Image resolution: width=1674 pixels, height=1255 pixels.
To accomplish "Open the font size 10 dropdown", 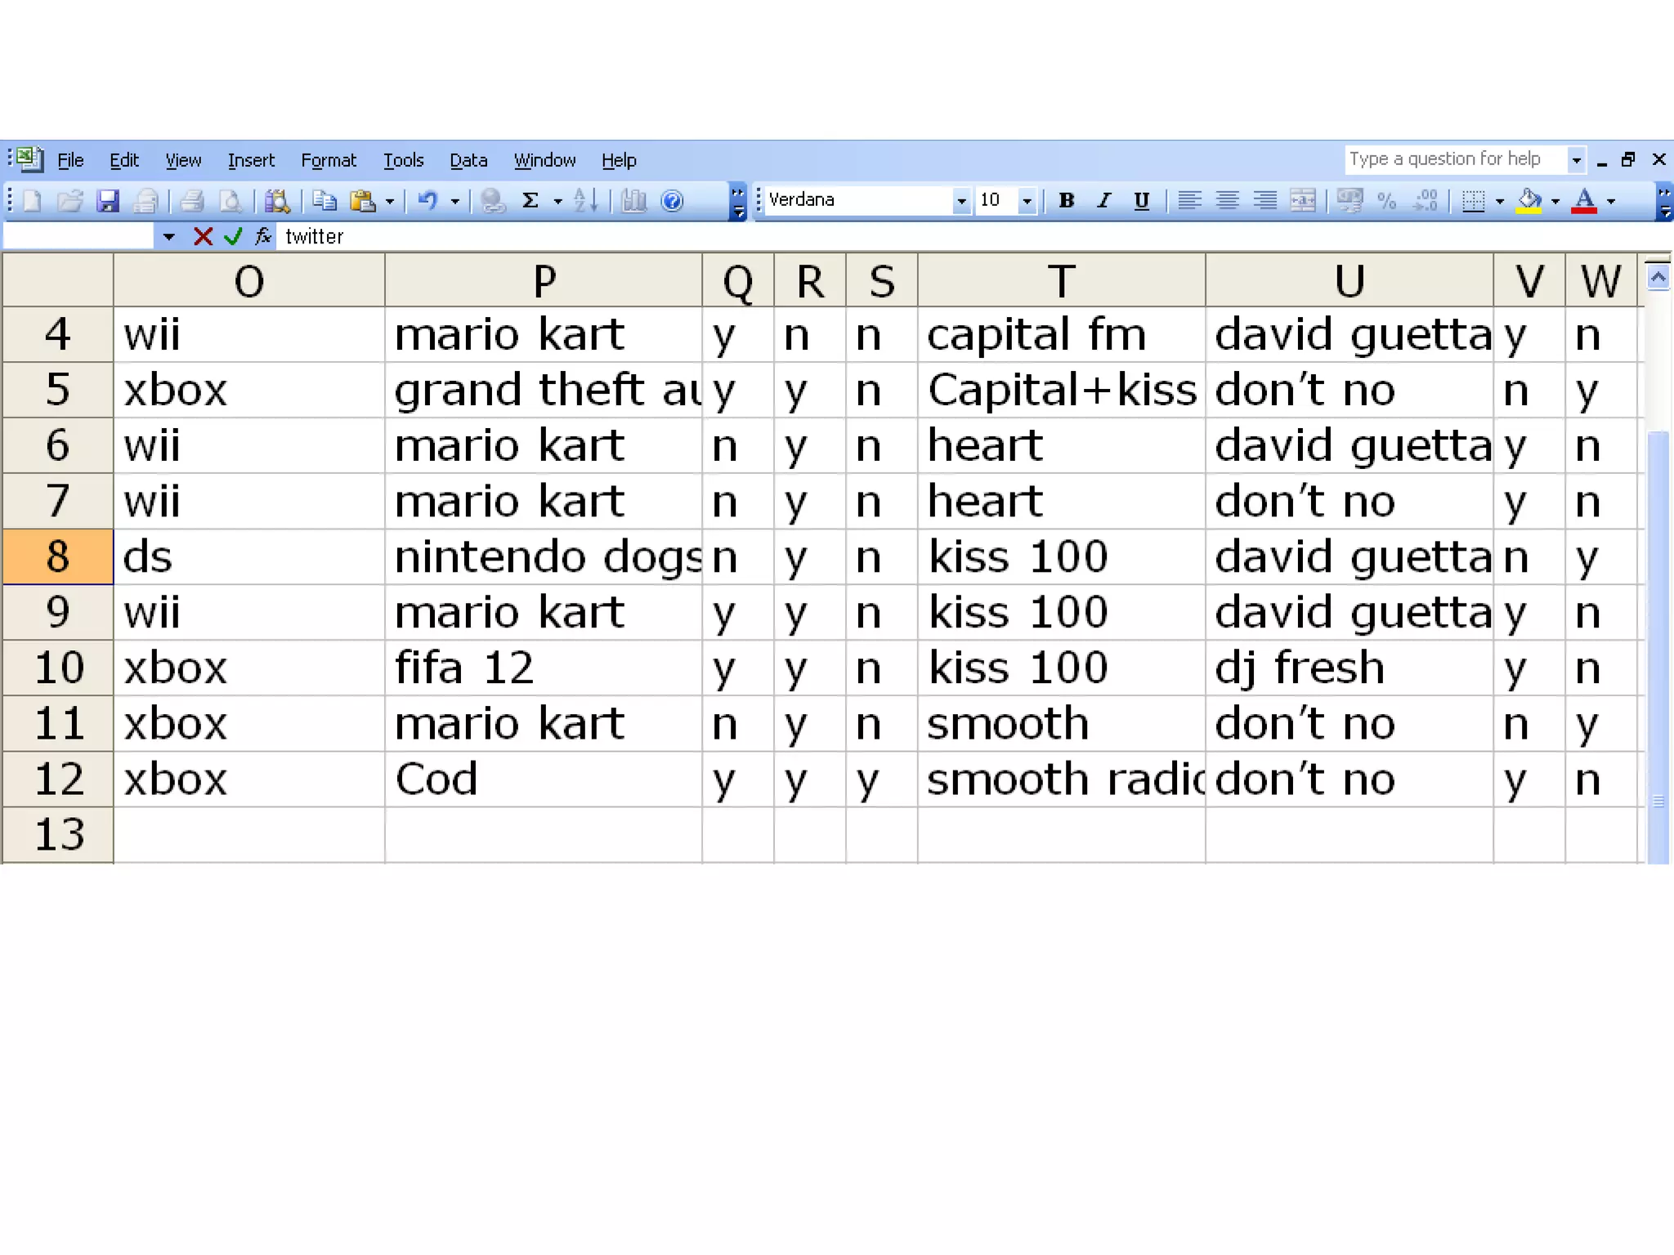I will [x=1027, y=201].
